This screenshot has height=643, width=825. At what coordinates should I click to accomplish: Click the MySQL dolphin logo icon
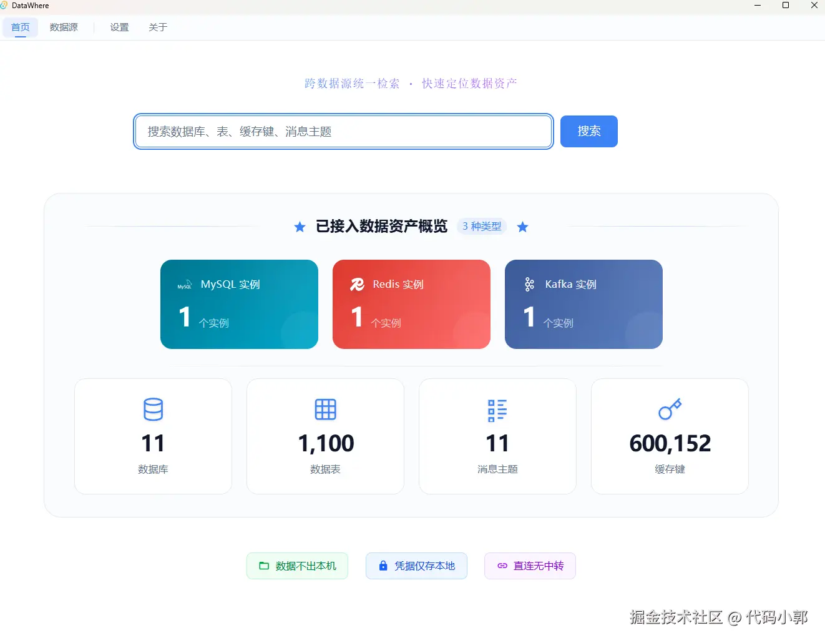point(185,285)
